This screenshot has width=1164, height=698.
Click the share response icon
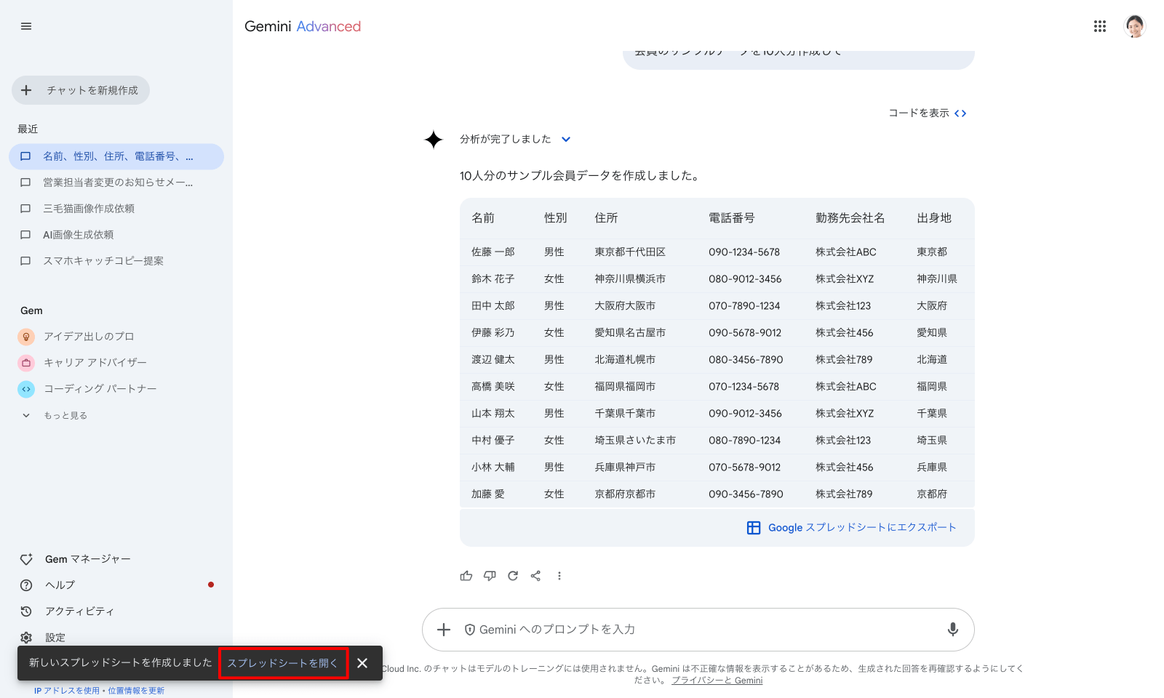(x=536, y=576)
